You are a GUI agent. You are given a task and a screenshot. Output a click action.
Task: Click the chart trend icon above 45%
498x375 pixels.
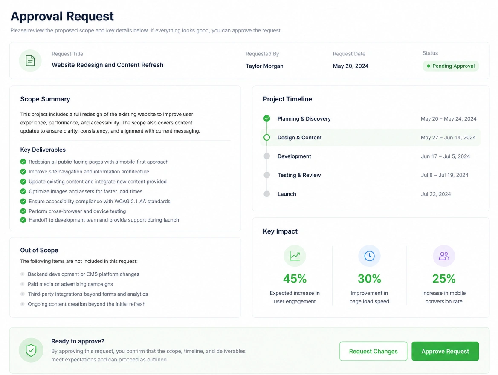tap(295, 256)
